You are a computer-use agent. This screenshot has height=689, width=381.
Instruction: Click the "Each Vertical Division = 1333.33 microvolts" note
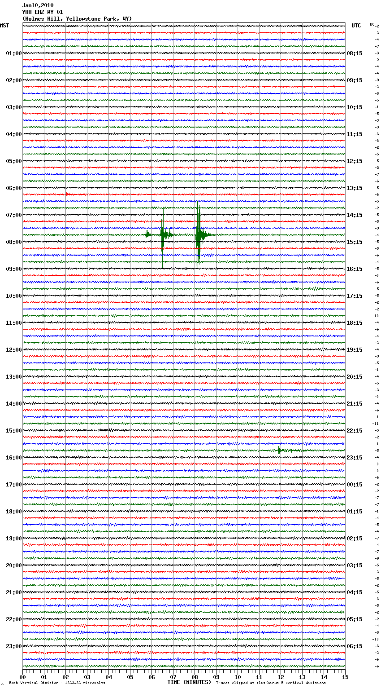point(57,683)
